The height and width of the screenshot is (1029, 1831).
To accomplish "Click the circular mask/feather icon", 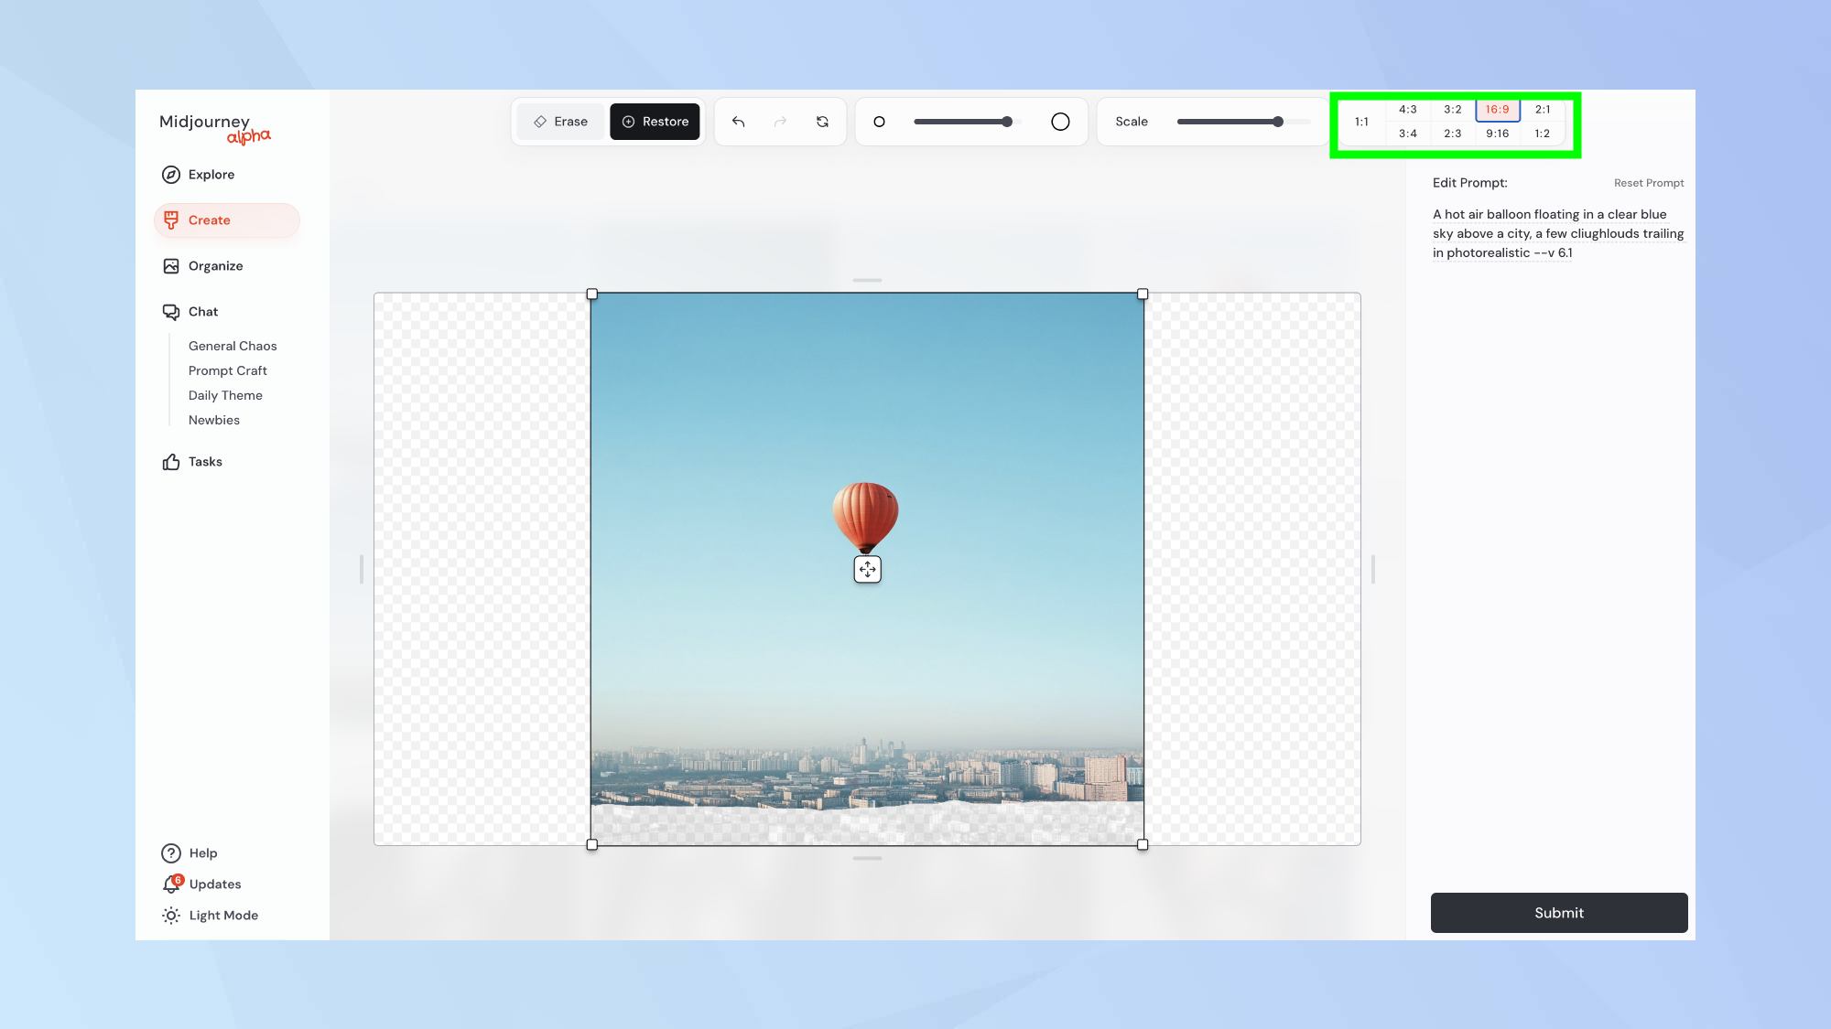I will click(1059, 121).
